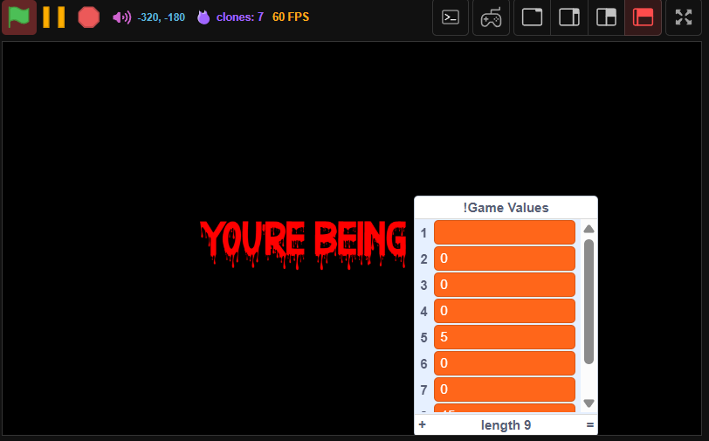Select item 2 value in Game Values

[505, 258]
